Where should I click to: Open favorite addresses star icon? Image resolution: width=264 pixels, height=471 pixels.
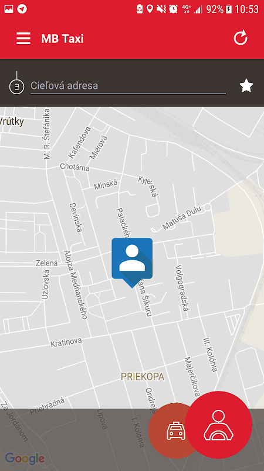[246, 86]
